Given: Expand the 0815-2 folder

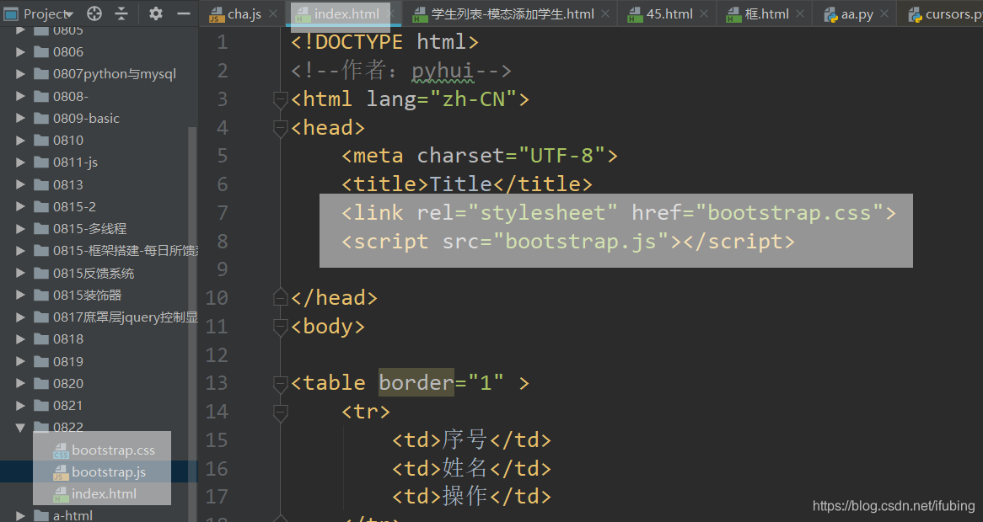Looking at the screenshot, I should point(20,206).
